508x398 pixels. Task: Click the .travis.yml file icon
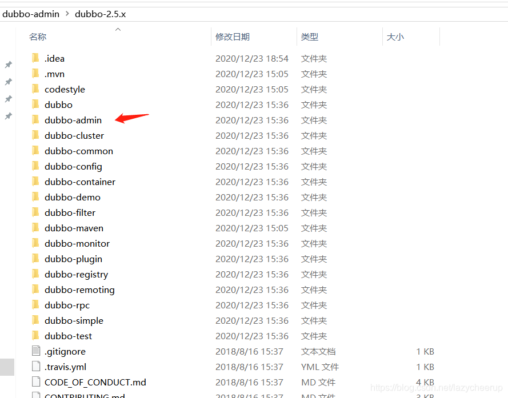(36, 367)
